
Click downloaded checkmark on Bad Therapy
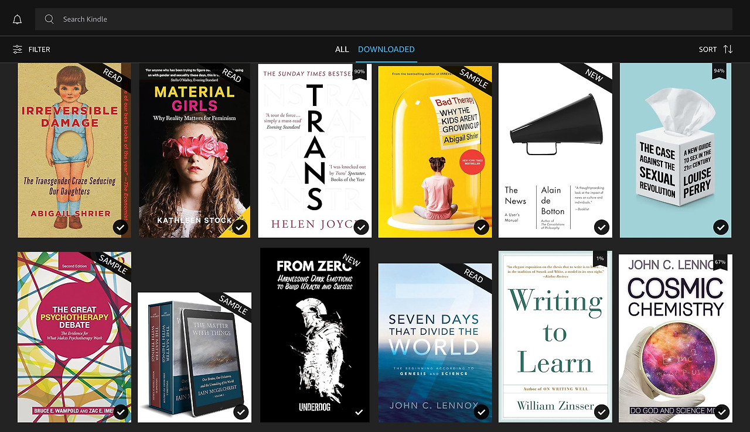[x=482, y=227]
